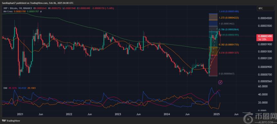This screenshot has height=124, width=277.
Task: Click the 1W interval in chart legend
Action: click(x=20, y=8)
